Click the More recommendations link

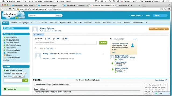click(135, 39)
